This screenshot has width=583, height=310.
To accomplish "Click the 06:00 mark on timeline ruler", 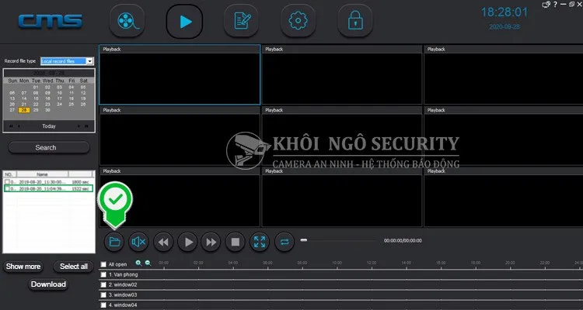I will pyautogui.click(x=267, y=263).
